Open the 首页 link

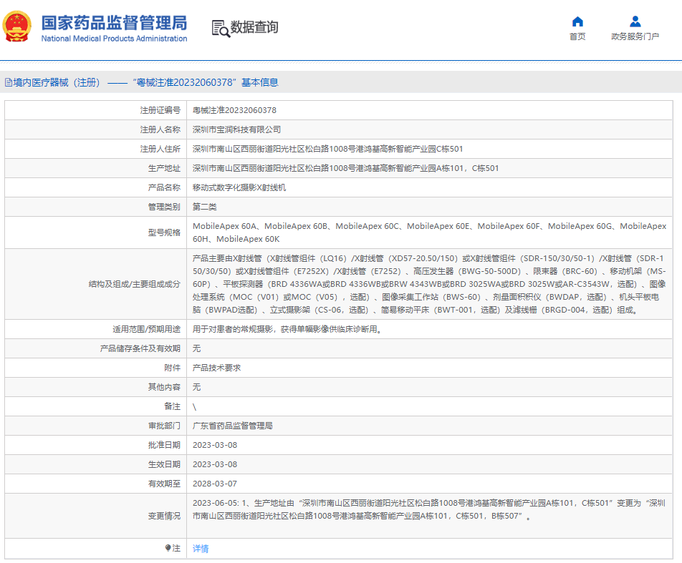(577, 36)
